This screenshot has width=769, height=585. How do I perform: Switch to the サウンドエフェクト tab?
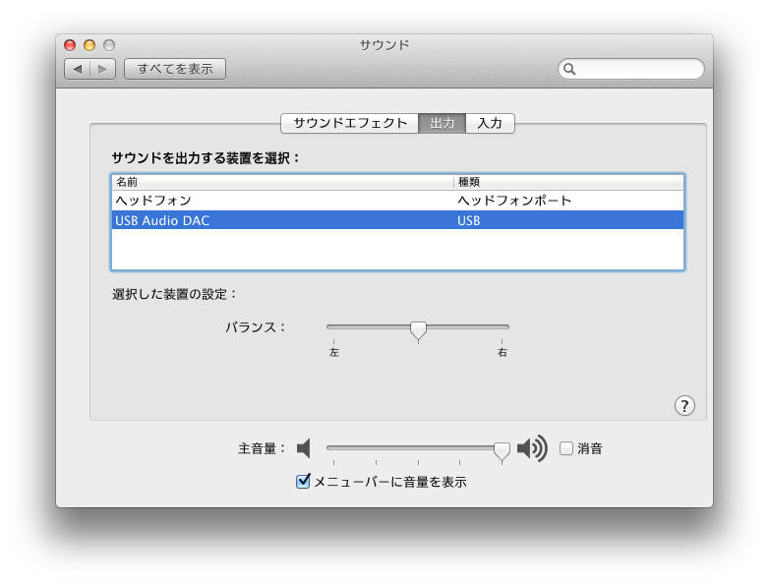(x=349, y=123)
